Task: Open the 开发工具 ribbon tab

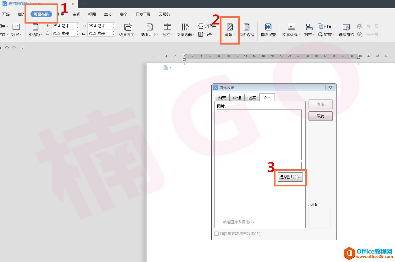Action: [143, 14]
